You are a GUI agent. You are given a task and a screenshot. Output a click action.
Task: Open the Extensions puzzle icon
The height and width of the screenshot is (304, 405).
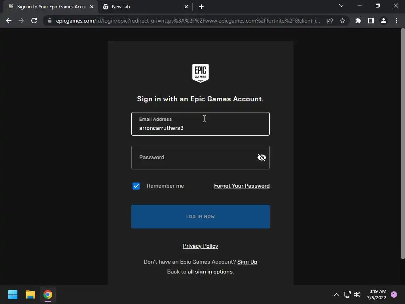(358, 21)
